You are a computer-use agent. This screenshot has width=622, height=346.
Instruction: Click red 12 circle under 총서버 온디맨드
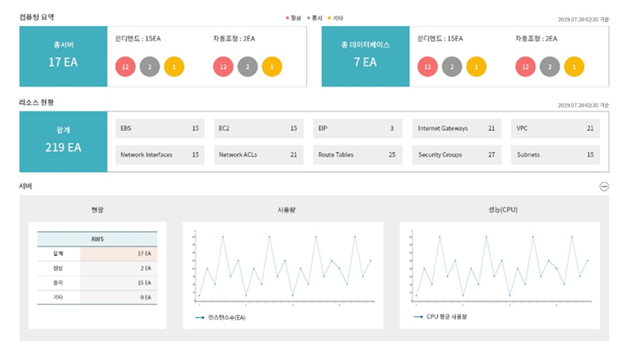click(126, 67)
